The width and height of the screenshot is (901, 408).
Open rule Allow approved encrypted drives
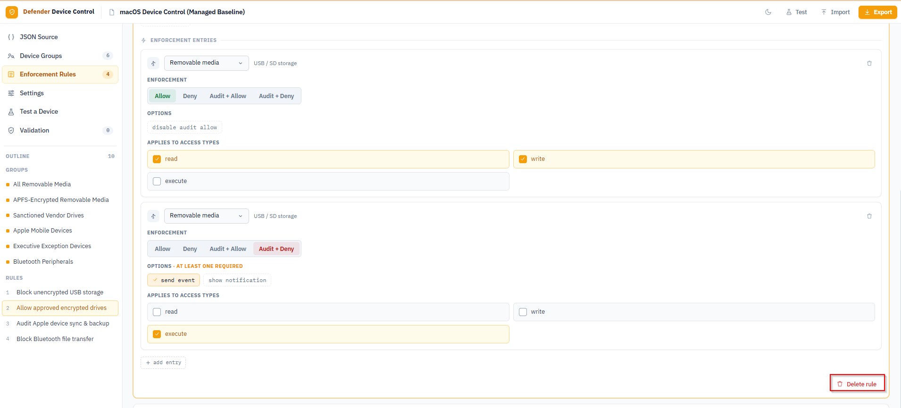(60, 308)
